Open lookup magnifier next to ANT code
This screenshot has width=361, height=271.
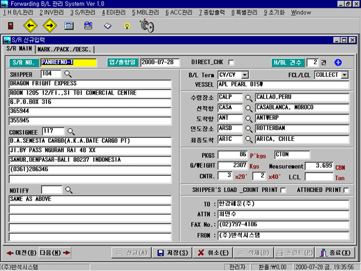(x=248, y=119)
